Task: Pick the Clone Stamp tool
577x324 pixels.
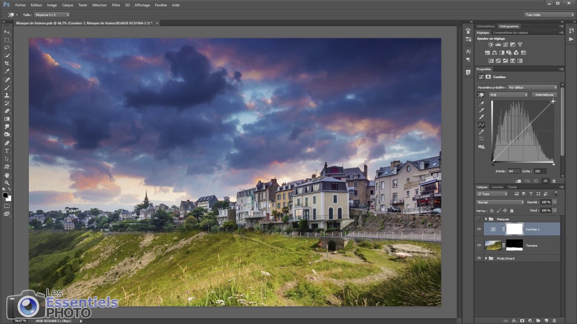Action: coord(7,95)
